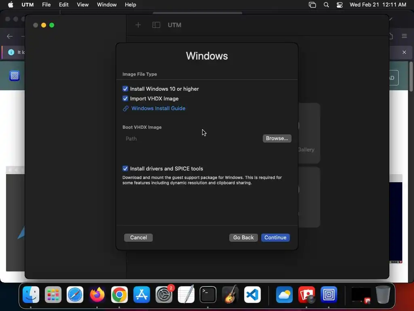Screen dimensions: 414x311
Task: Open the Edit menu
Action: [x=63, y=5]
